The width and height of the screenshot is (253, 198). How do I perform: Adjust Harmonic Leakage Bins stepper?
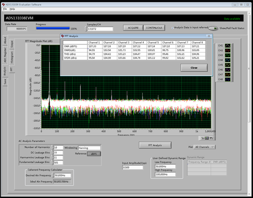tap(52, 158)
